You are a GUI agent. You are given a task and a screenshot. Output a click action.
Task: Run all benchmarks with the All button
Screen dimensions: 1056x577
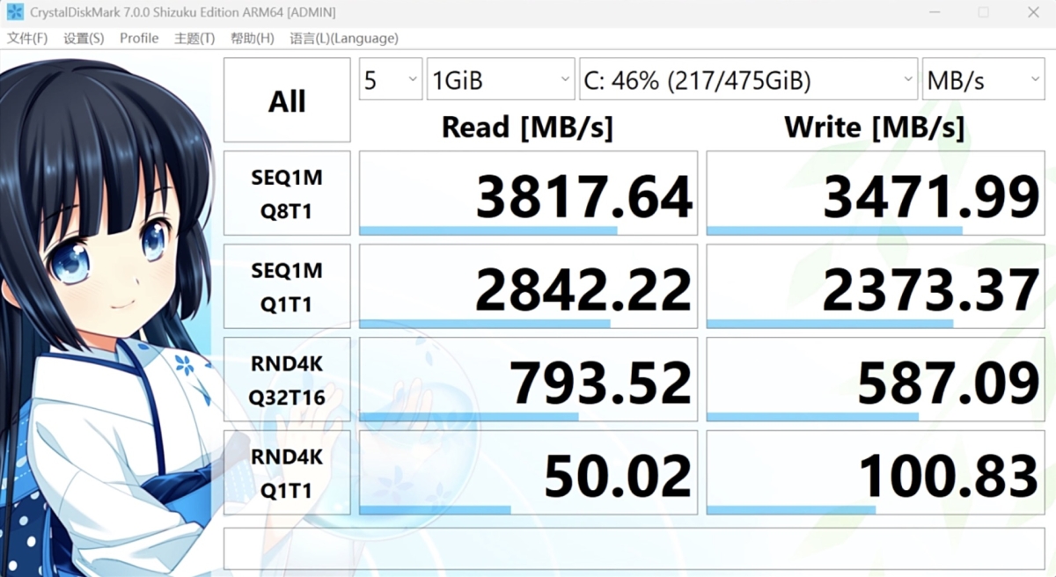click(287, 100)
